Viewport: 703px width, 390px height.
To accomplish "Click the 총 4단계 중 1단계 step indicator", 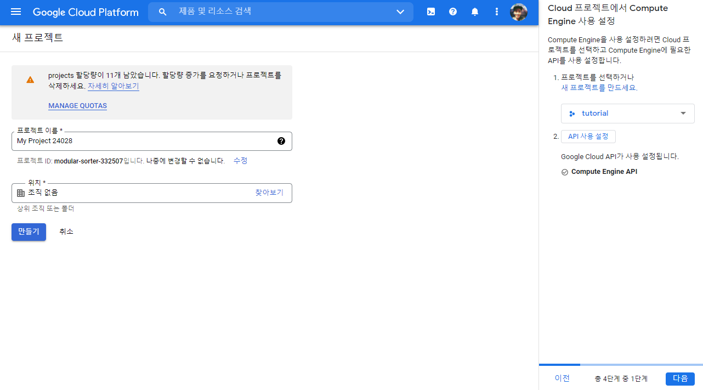I will coord(621,379).
